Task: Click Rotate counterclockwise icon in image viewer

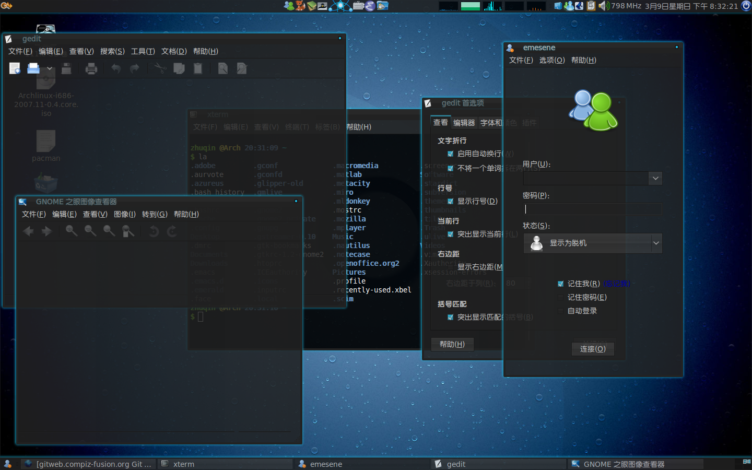Action: coord(154,231)
